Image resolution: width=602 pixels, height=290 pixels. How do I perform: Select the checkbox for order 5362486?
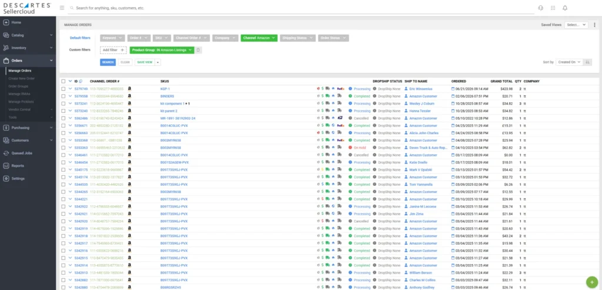point(63,118)
